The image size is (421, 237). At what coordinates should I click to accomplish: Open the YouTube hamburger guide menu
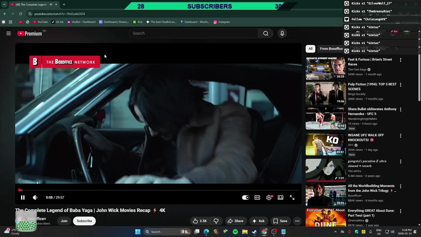9,33
